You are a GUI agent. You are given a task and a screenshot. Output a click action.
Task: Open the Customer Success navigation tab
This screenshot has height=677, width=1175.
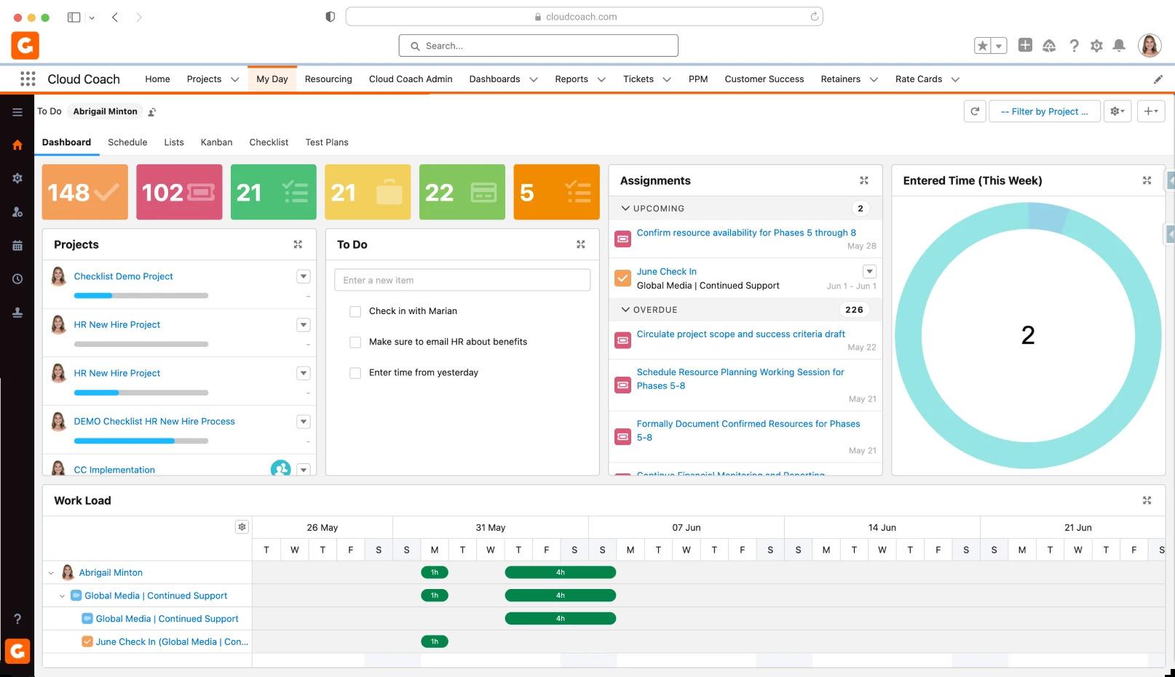764,79
